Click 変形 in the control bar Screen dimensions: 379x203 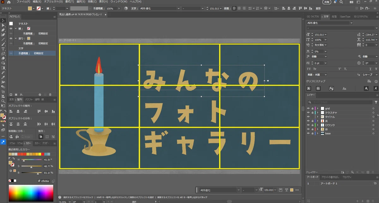[x=318, y=9]
